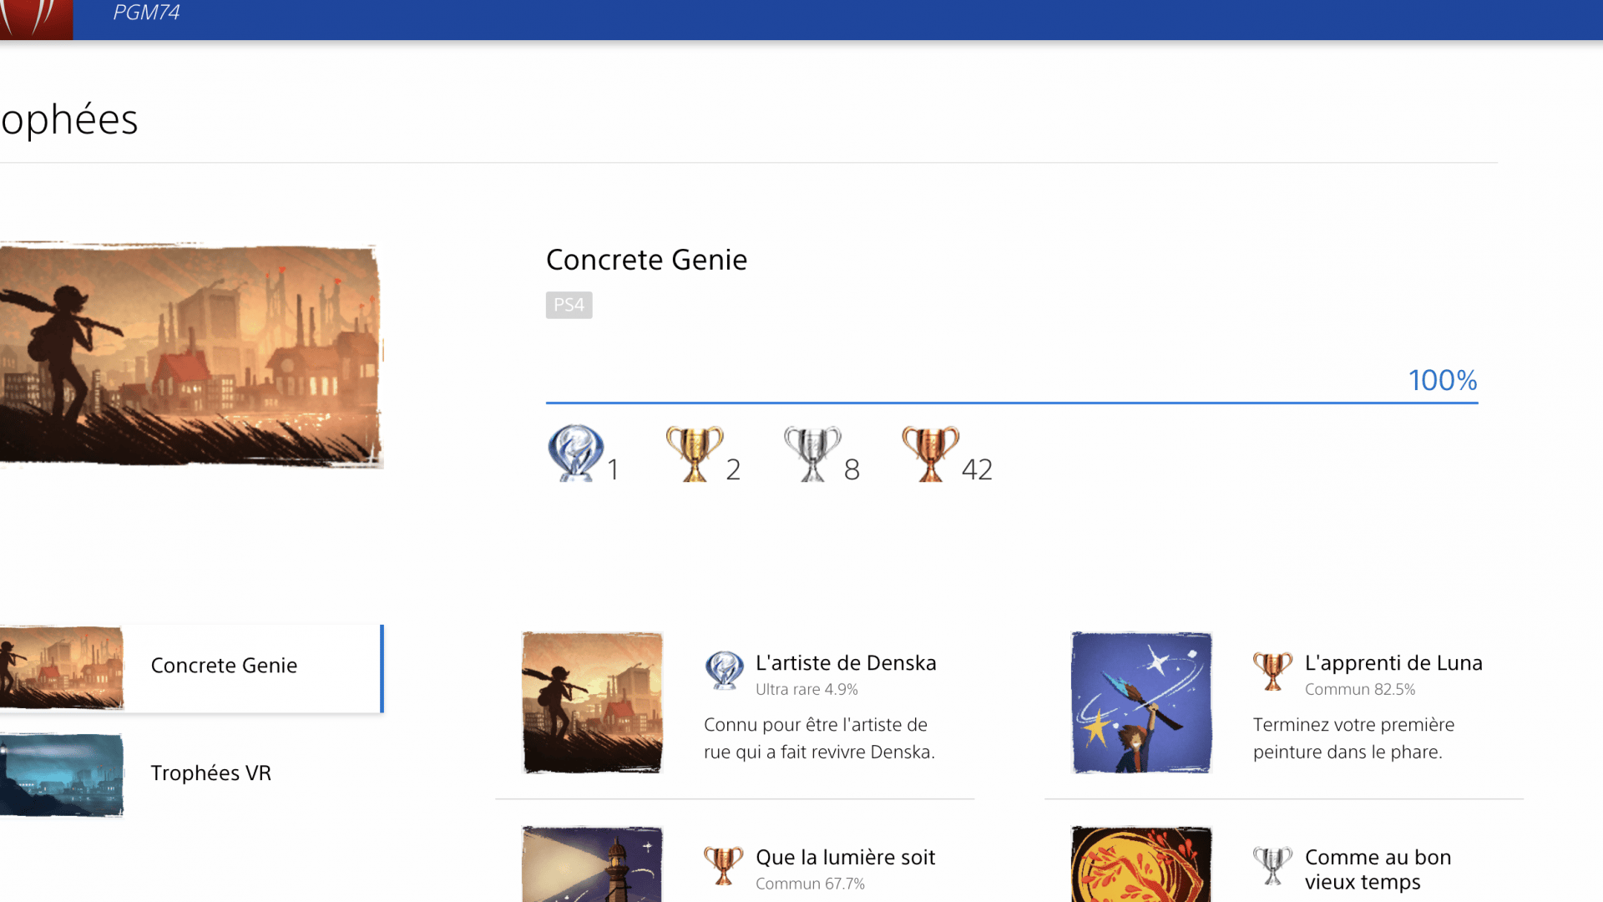Click bronze icon beside Que la lumière soit

[723, 865]
